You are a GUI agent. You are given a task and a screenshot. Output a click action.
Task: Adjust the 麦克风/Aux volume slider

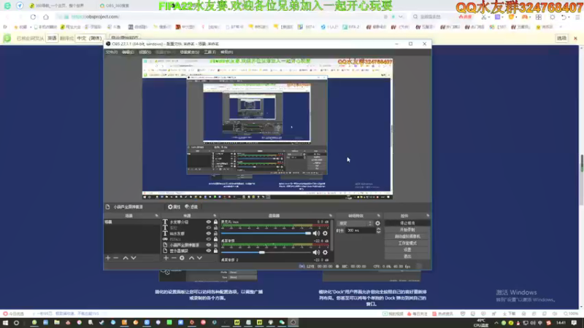[x=266, y=233]
